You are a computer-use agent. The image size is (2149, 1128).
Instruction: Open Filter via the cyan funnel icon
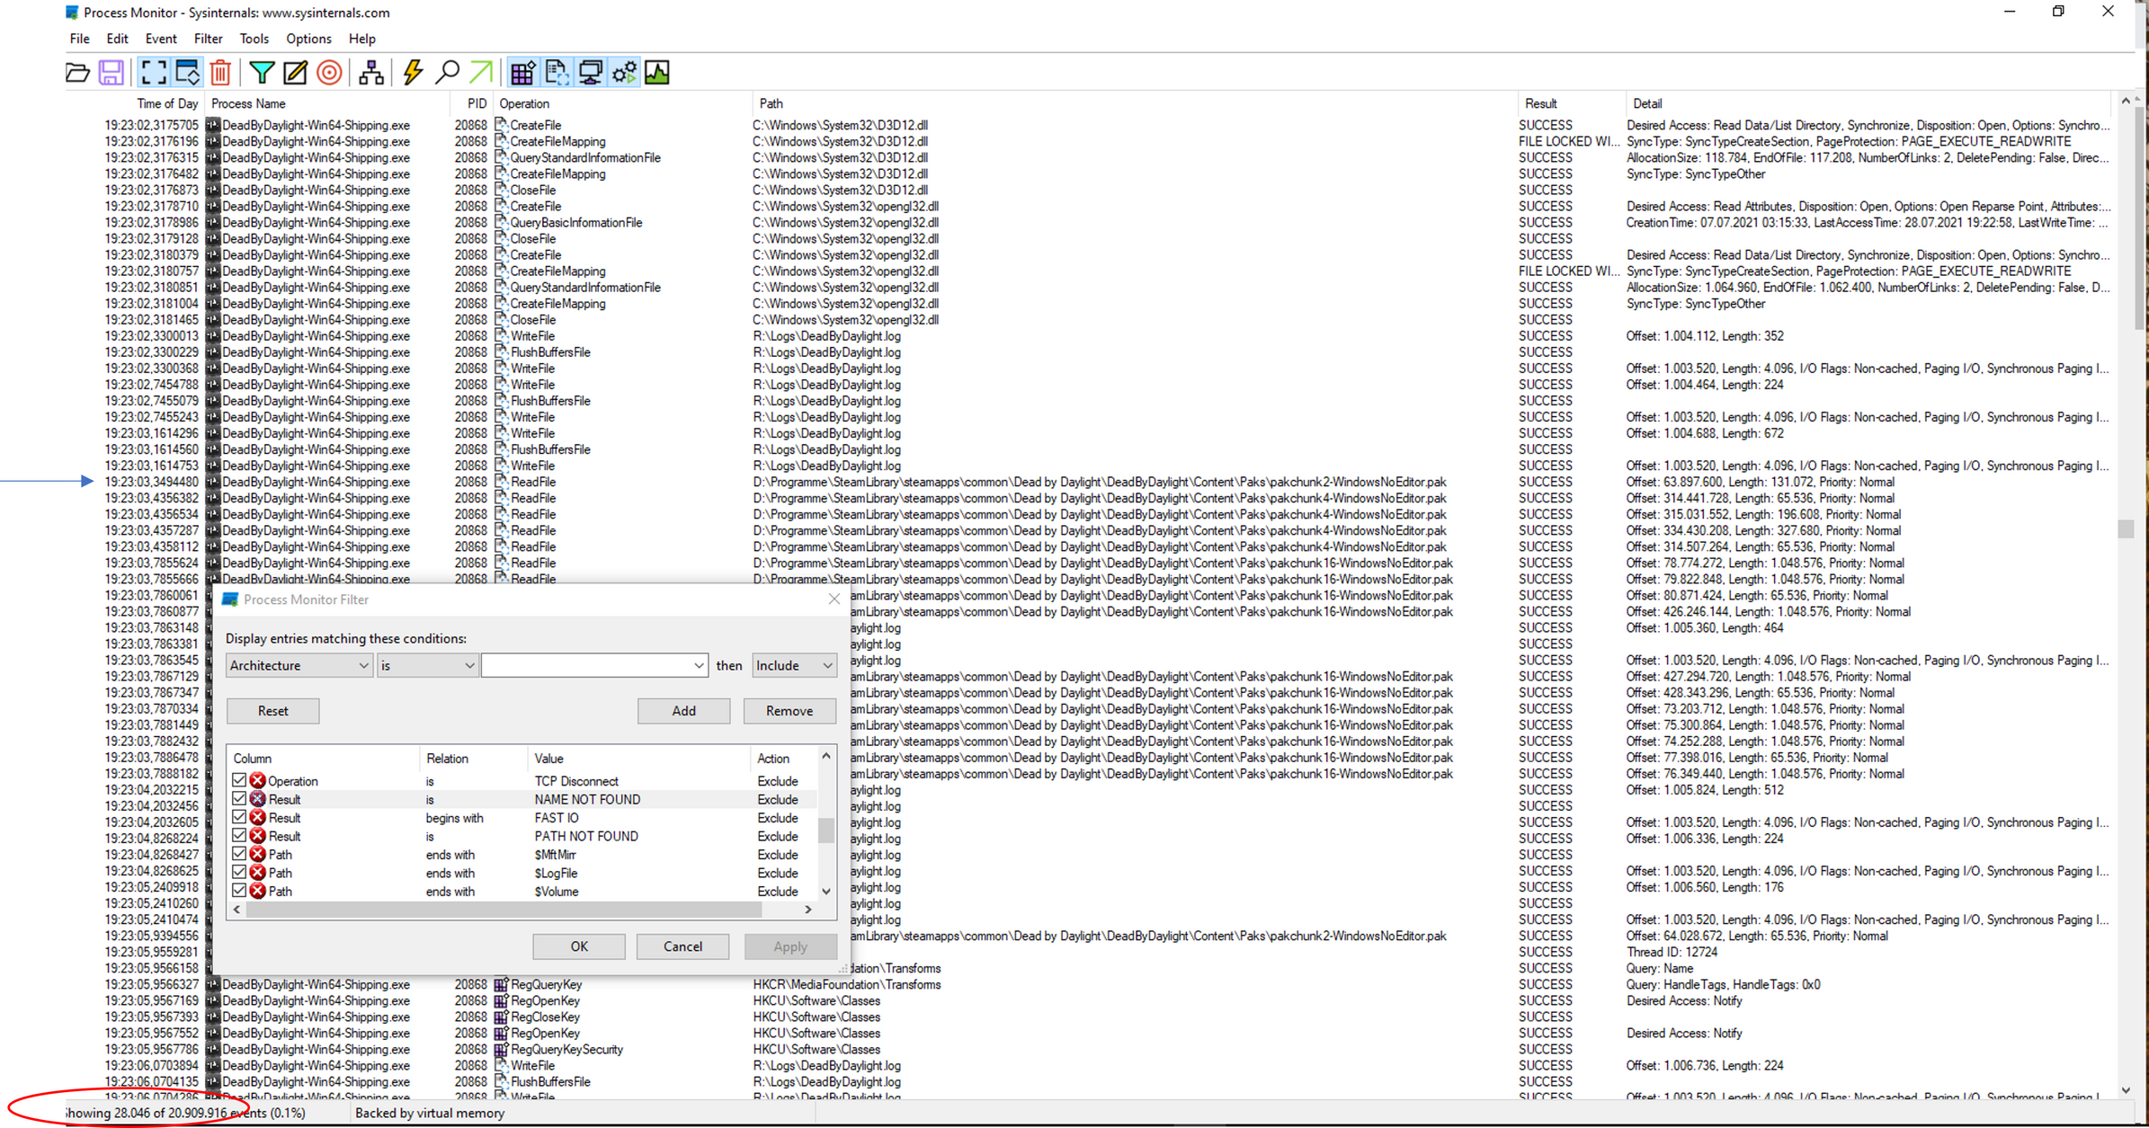pyautogui.click(x=262, y=73)
